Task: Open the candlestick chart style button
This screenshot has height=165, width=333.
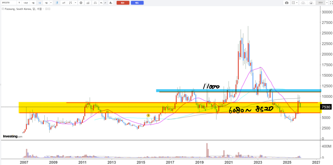Action: click(x=57, y=3)
